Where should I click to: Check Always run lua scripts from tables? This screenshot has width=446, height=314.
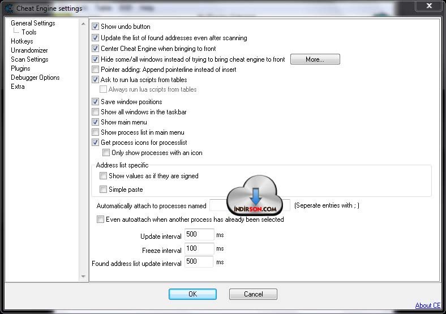103,89
